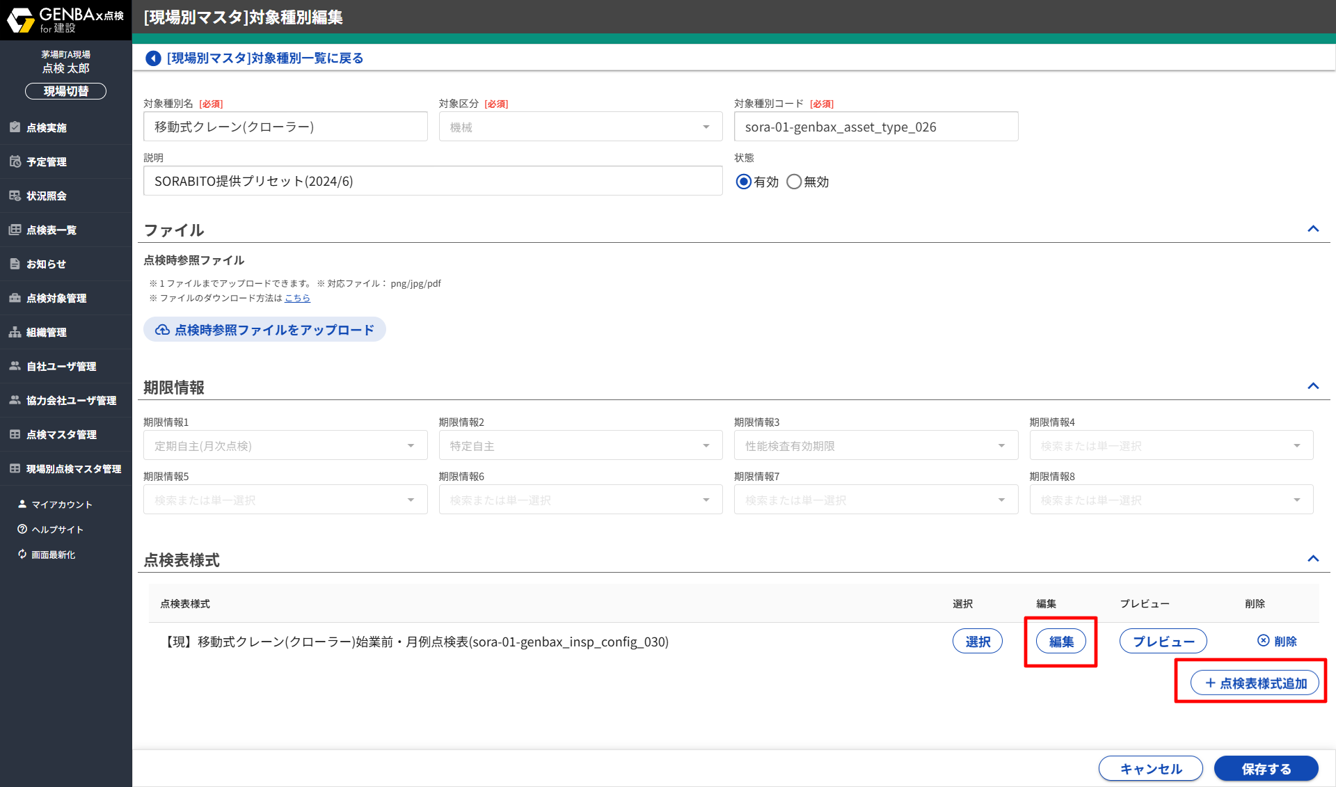Click the back arrow circle icon
1336x787 pixels.
coord(153,58)
